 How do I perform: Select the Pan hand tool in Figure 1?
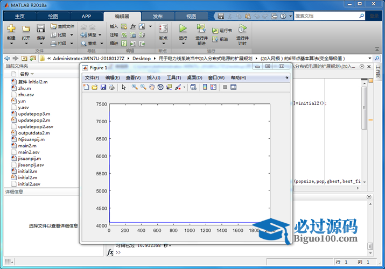(152, 87)
